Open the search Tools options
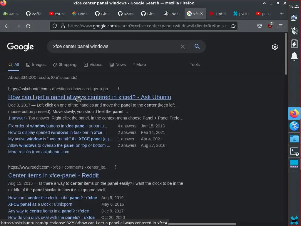 (x=195, y=64)
